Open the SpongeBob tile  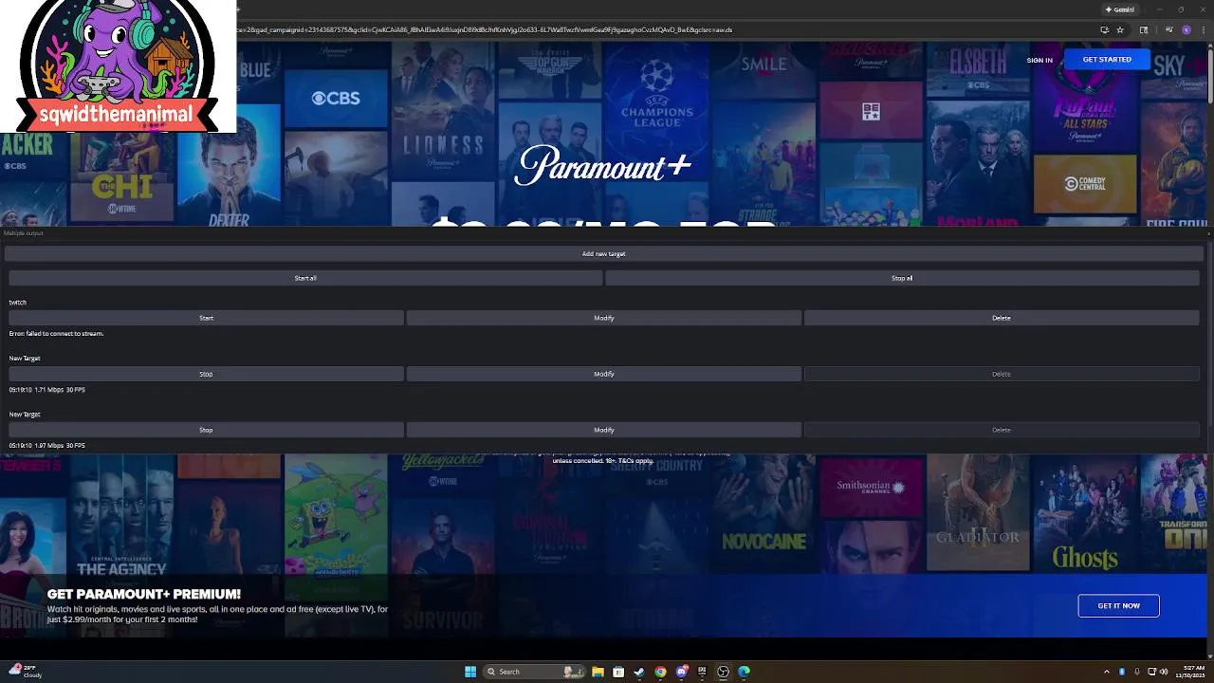coord(336,513)
